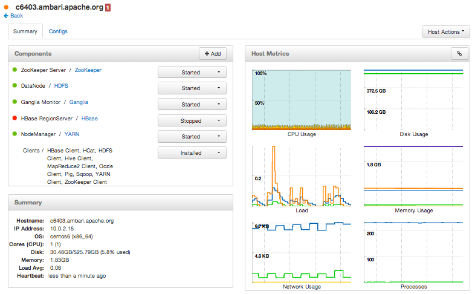Click HBase RegionServer red status indicator
This screenshot has height=294, width=475.
click(x=15, y=118)
